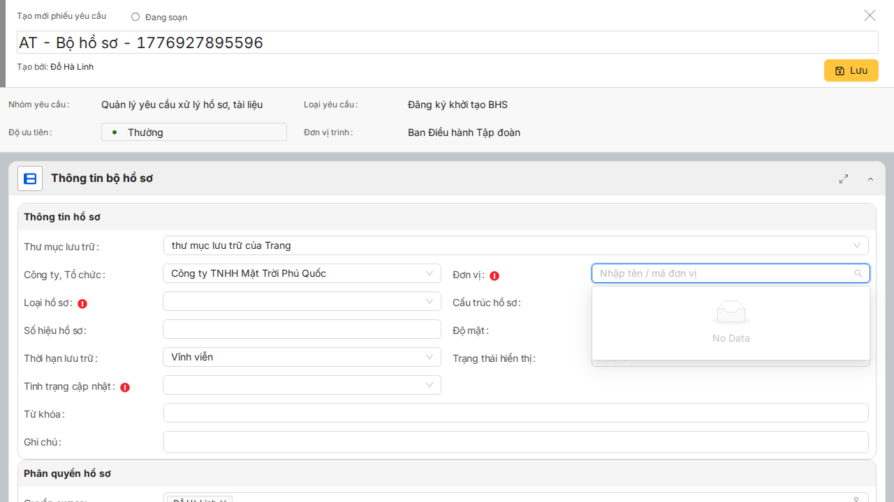Click the Tình trạng cập nhật warning icon
This screenshot has height=502, width=894.
coord(125,387)
